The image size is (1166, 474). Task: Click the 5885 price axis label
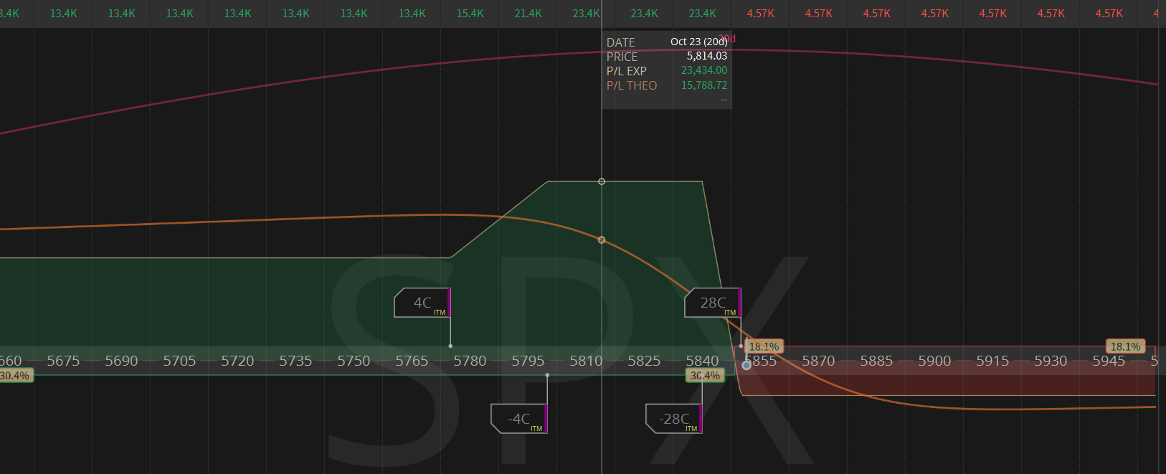coord(877,361)
